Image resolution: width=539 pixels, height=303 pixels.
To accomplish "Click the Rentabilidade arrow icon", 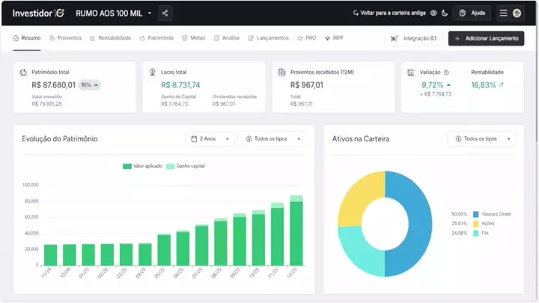I will click(502, 85).
